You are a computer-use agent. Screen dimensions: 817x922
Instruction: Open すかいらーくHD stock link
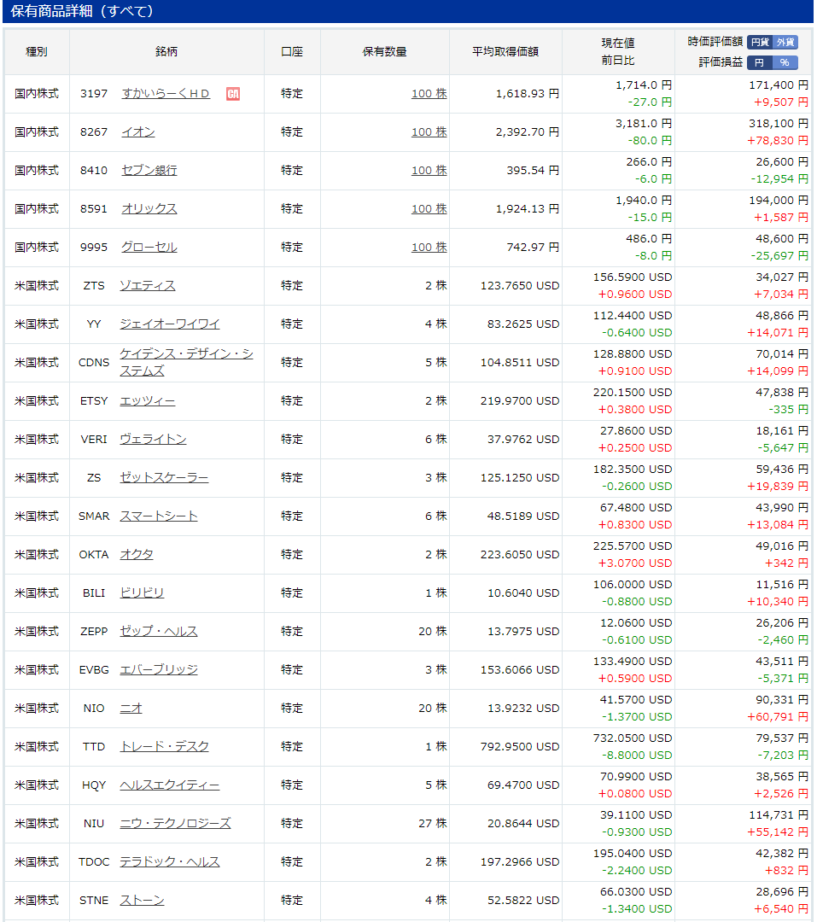click(x=166, y=94)
